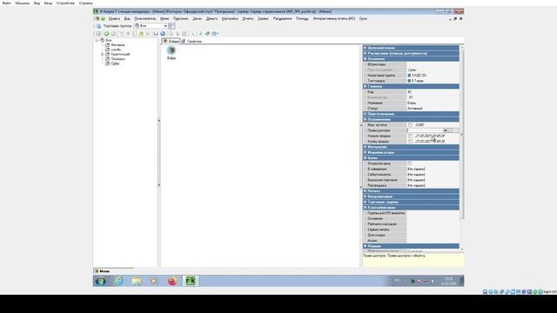This screenshot has width=557, height=313.
Task: Collapse the Ограничения section
Action: (x=365, y=120)
